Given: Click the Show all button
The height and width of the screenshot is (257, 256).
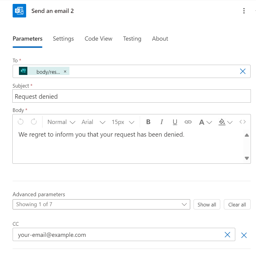Looking at the screenshot, I should (x=207, y=204).
